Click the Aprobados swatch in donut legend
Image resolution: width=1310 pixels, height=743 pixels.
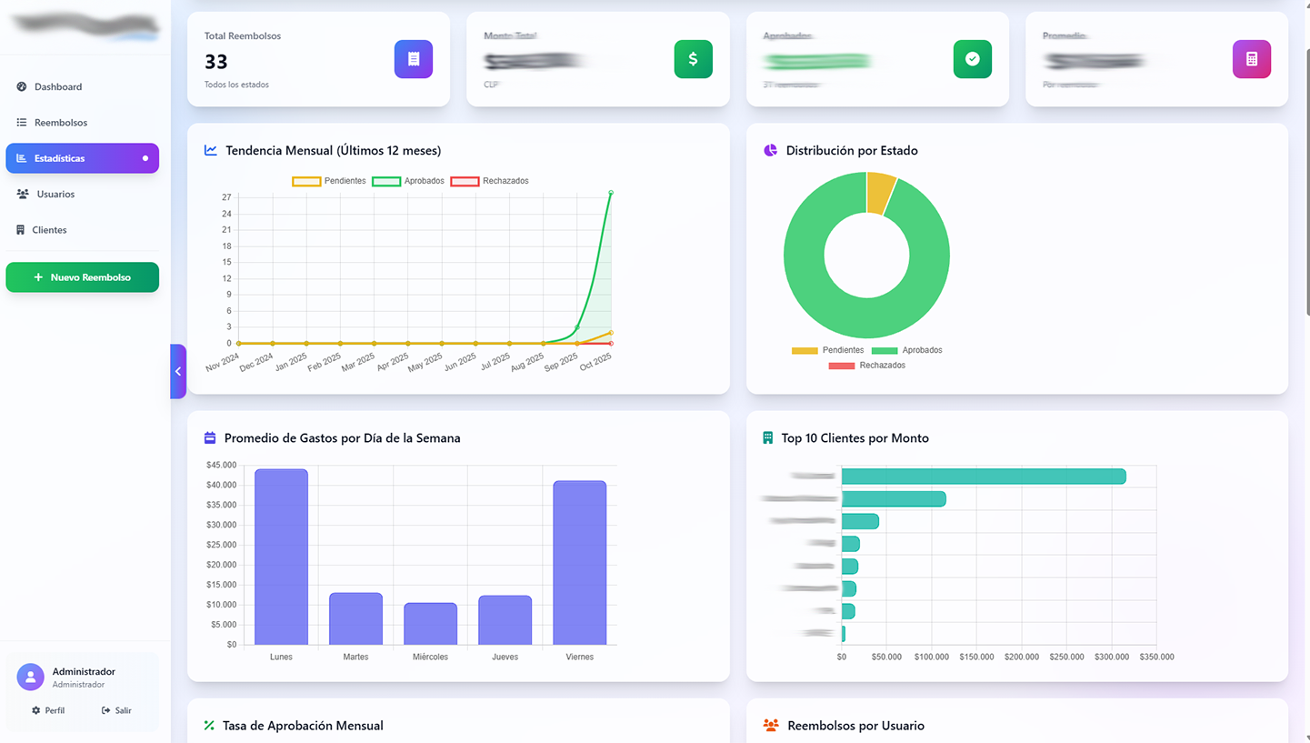point(885,350)
